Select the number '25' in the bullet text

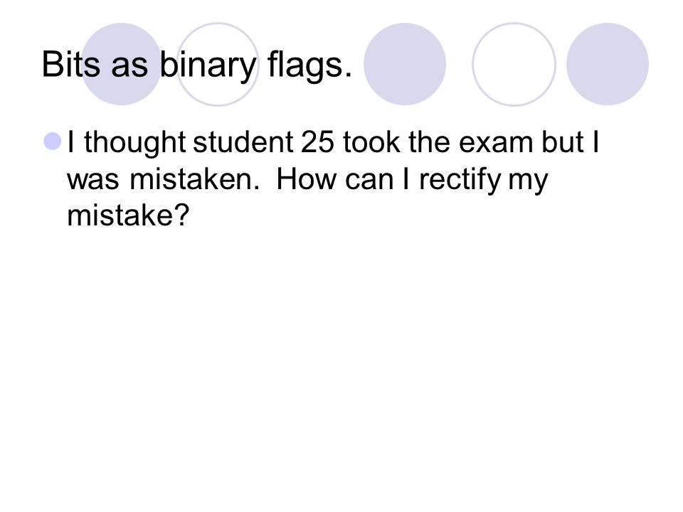click(x=317, y=142)
